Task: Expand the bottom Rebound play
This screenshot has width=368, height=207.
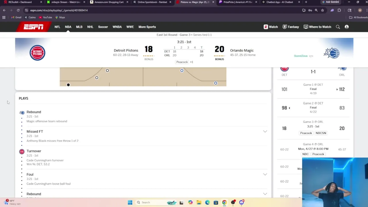Action: [265, 194]
